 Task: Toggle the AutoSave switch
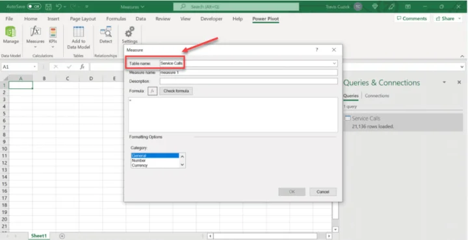pyautogui.click(x=34, y=6)
